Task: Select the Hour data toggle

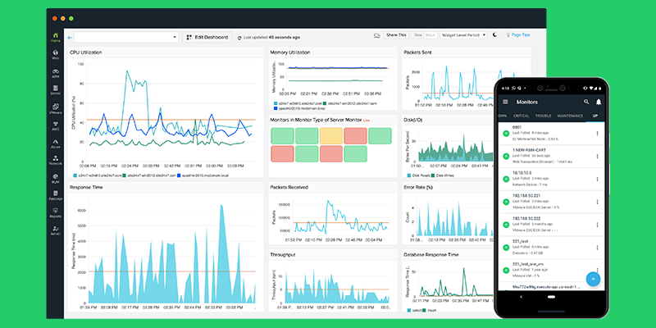Action: click(x=430, y=35)
